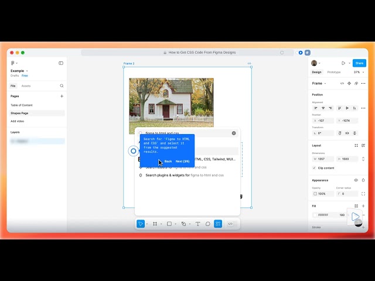The height and width of the screenshot is (281, 375).
Task: Click the align vertical centers icon
Action: tap(347, 108)
